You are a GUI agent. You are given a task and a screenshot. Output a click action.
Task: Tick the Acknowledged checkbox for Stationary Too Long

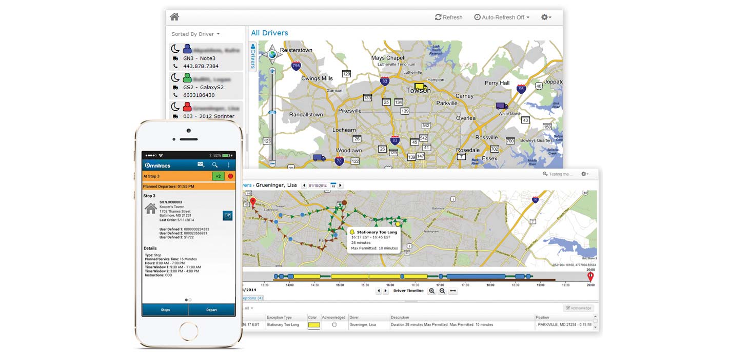[x=334, y=325]
